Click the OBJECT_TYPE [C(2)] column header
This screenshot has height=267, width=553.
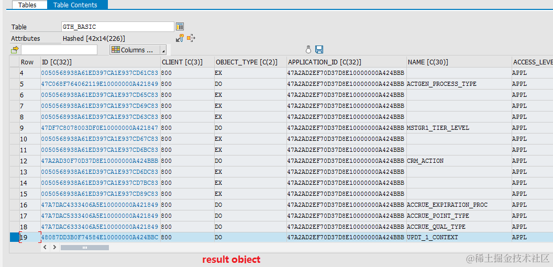(250, 62)
